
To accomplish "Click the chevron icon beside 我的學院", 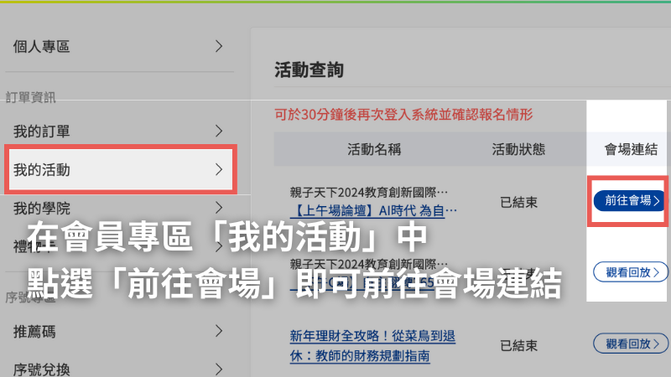I will pyautogui.click(x=219, y=207).
